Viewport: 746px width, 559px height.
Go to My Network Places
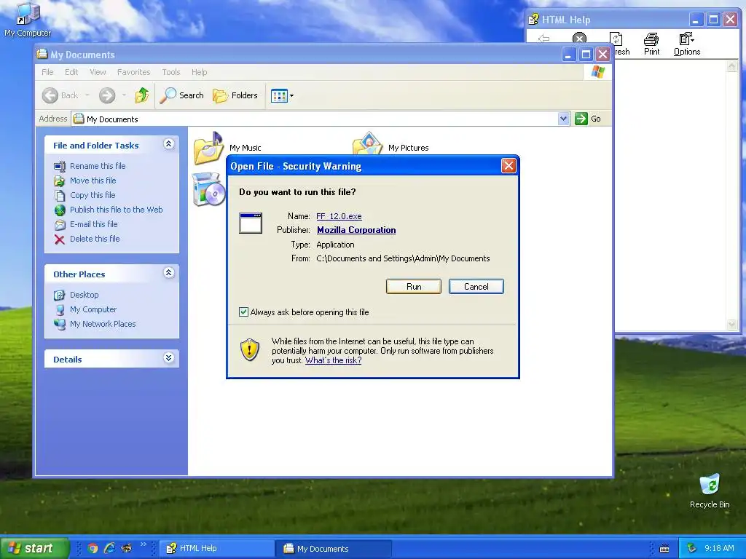102,324
